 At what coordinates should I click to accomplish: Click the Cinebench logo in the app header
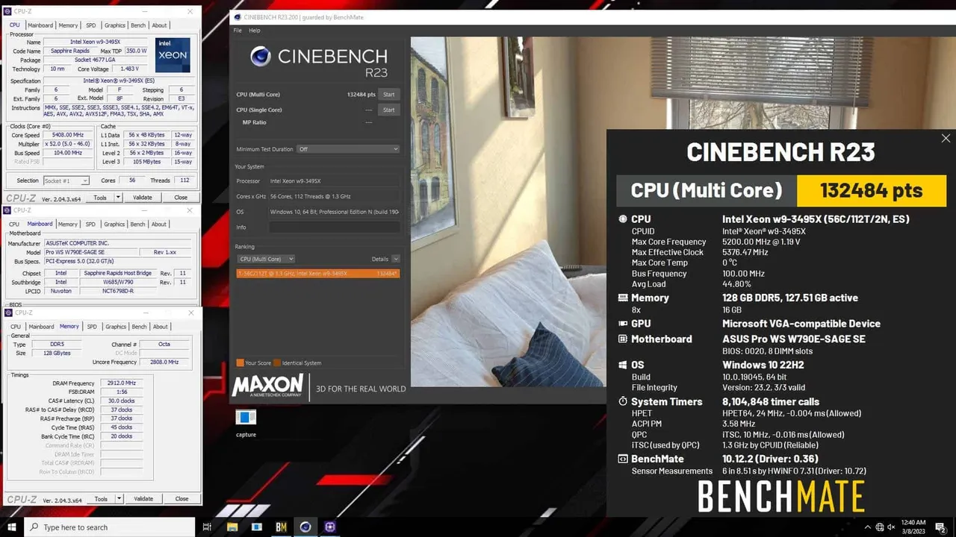pyautogui.click(x=261, y=57)
